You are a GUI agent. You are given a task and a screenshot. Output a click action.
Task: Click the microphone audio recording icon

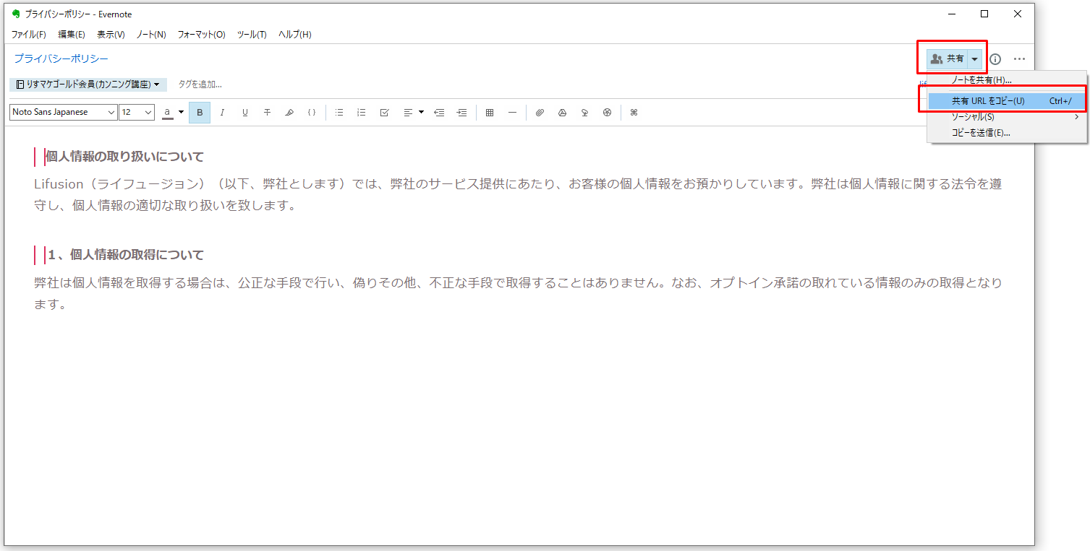coord(584,113)
